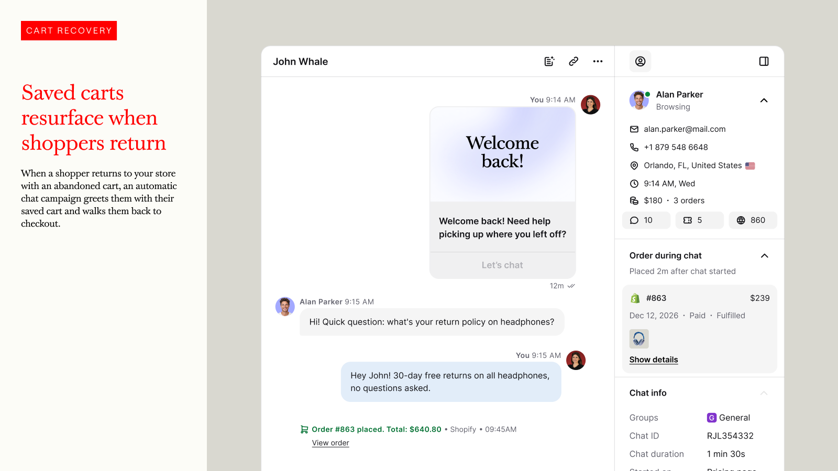Open the visits count chip showing 860
Viewport: 838px width, 471px height.
[x=753, y=220]
